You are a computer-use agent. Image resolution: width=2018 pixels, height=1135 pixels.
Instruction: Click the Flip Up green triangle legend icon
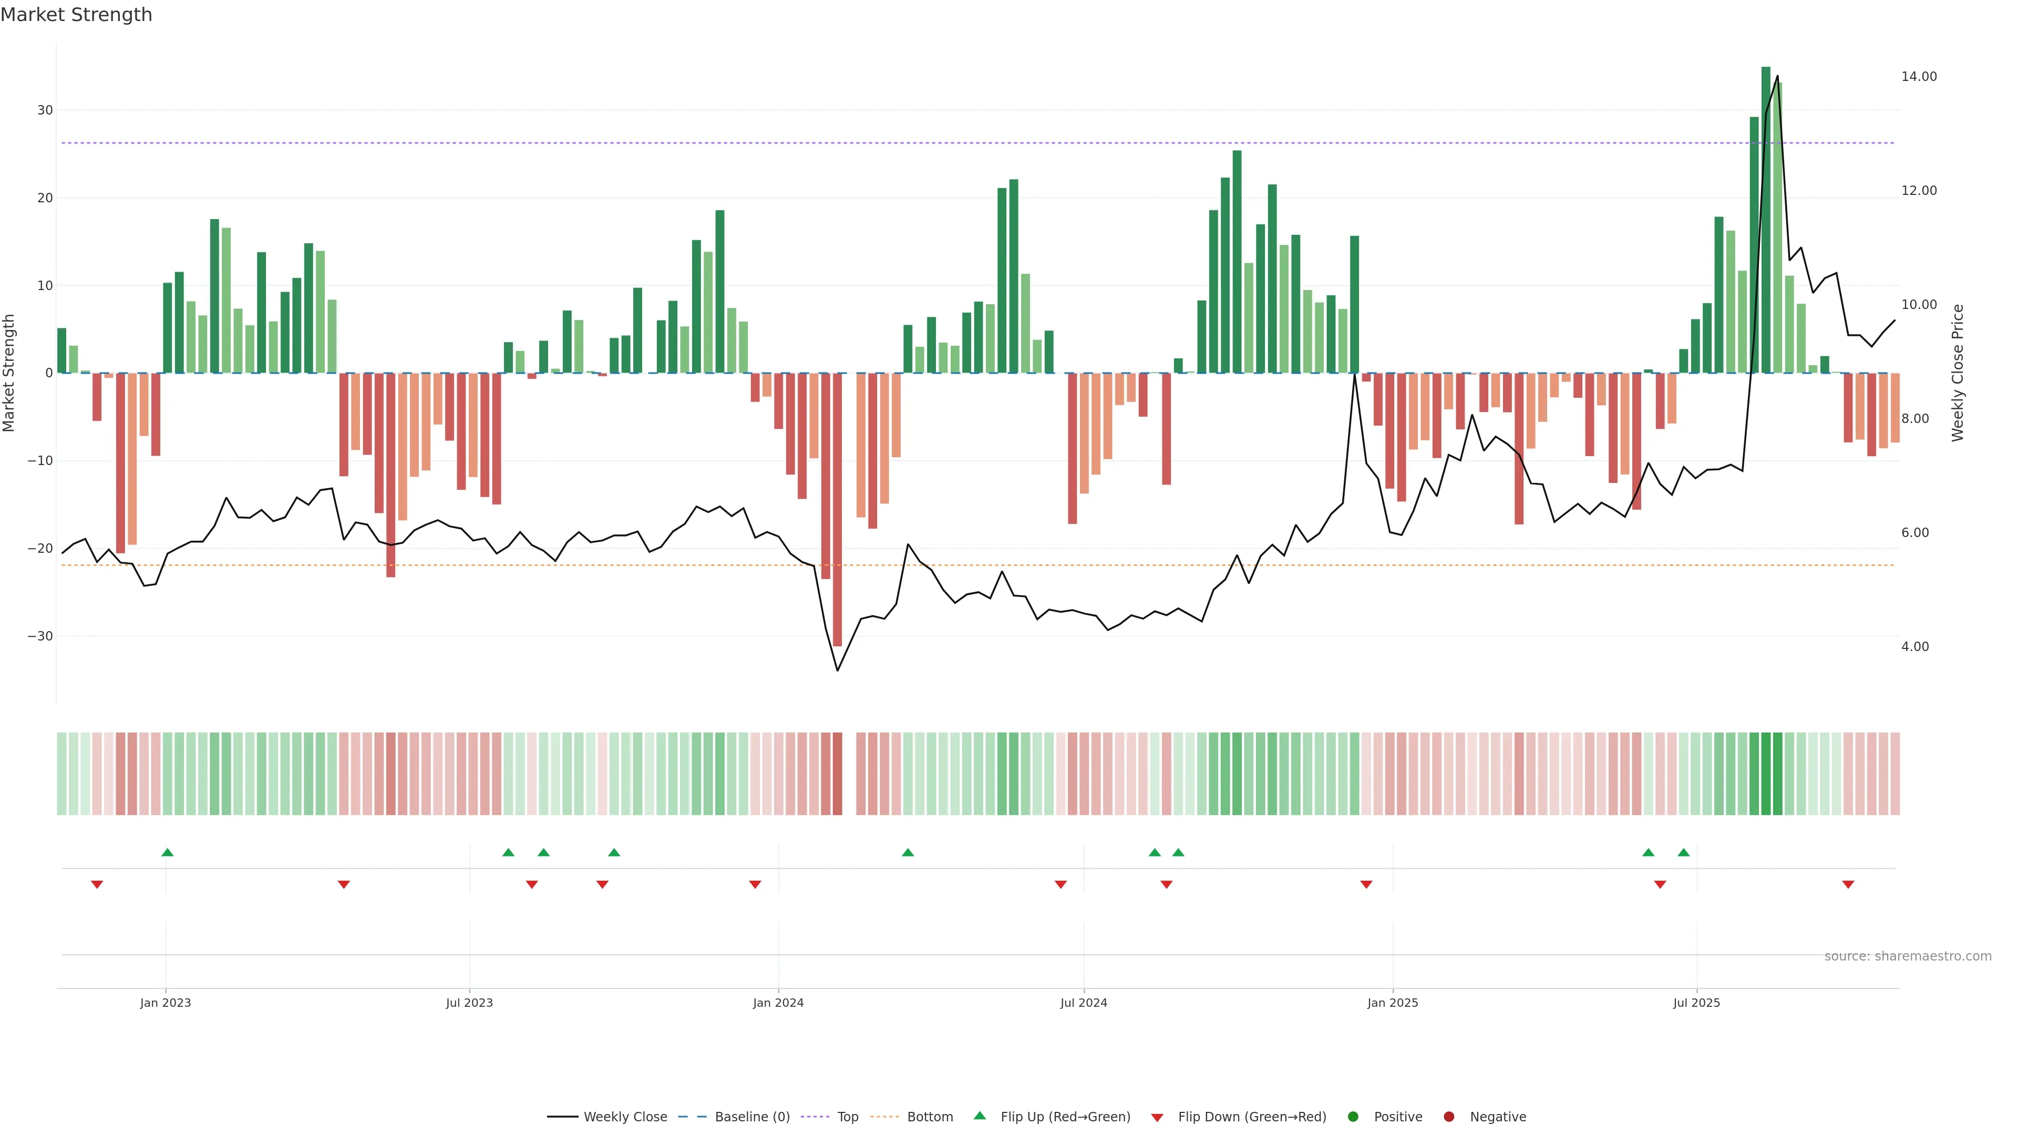(x=979, y=1116)
